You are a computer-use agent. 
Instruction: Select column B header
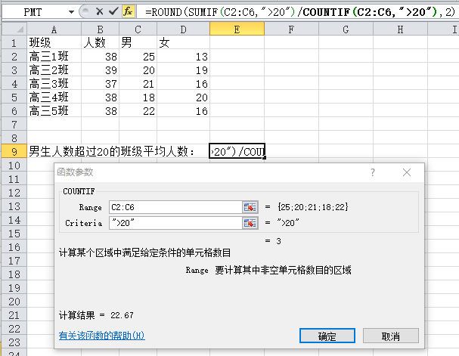pos(100,29)
